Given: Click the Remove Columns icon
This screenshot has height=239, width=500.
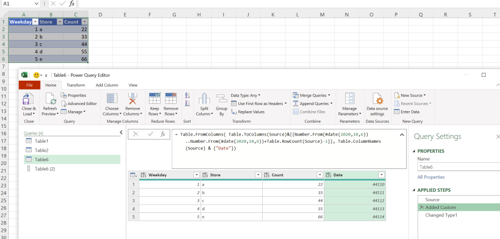Looking at the screenshot, I should click(x=132, y=99).
